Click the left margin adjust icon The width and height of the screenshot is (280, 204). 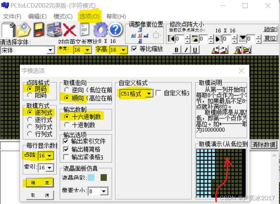click(171, 39)
